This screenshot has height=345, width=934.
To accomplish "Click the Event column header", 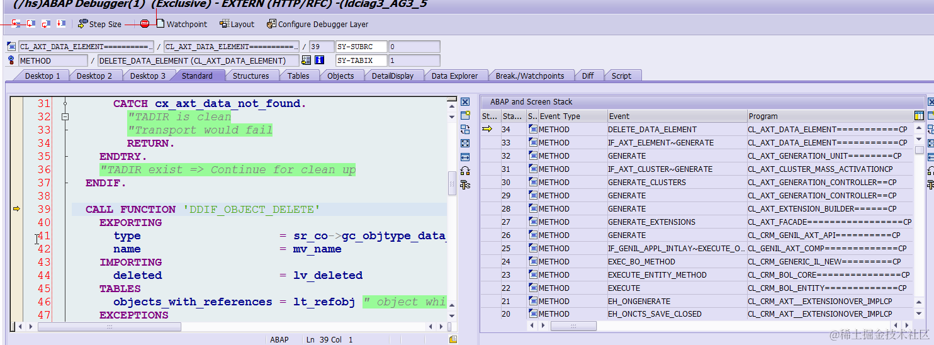I will click(x=676, y=116).
